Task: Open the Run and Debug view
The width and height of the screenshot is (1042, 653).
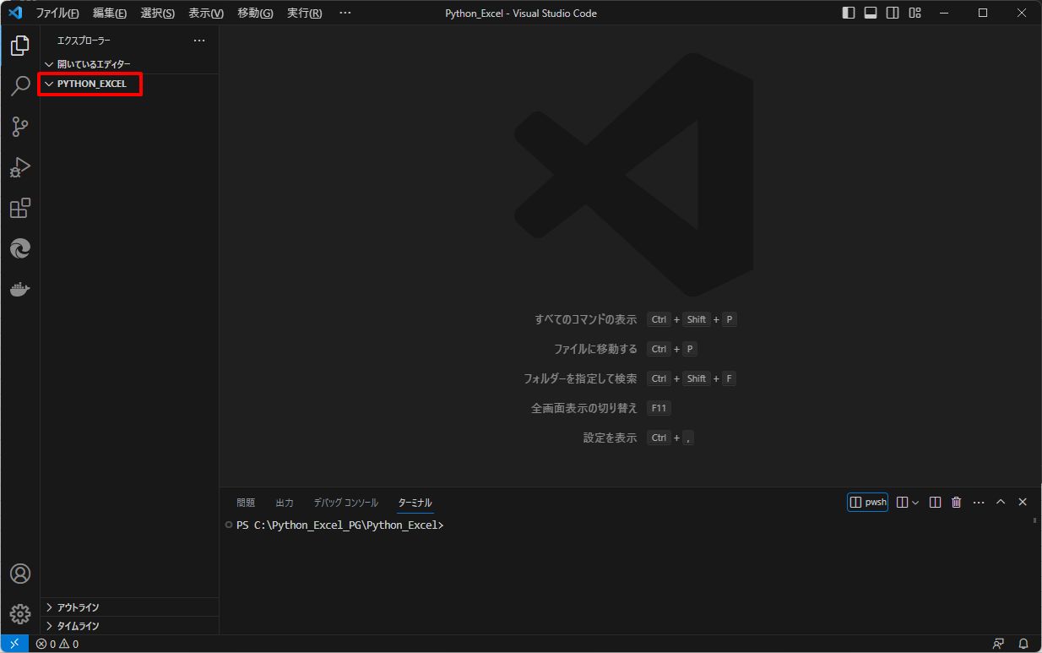Action: (20, 167)
